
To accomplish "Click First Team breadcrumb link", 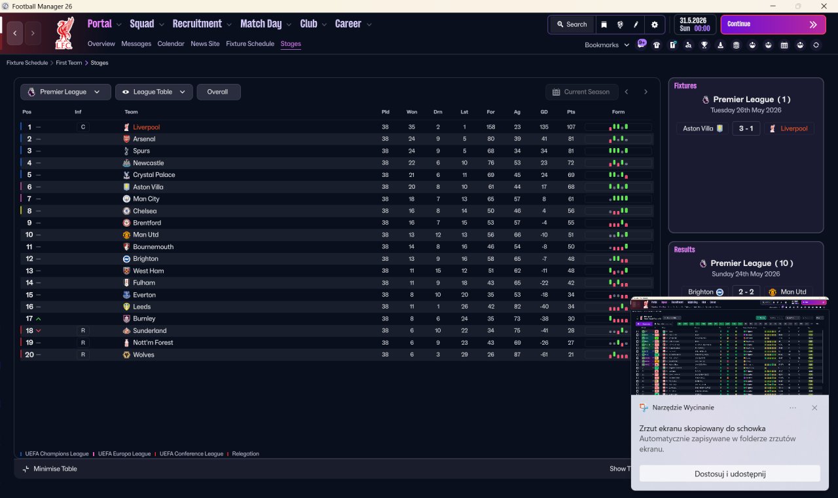I will tap(69, 63).
